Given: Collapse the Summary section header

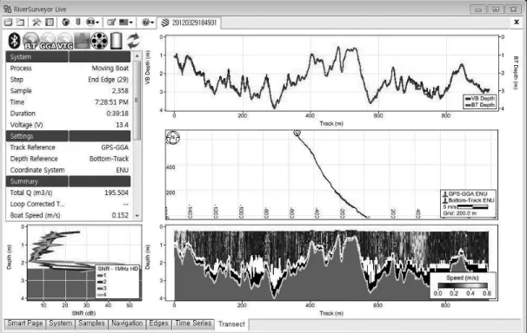Looking at the screenshot, I should coord(68,181).
